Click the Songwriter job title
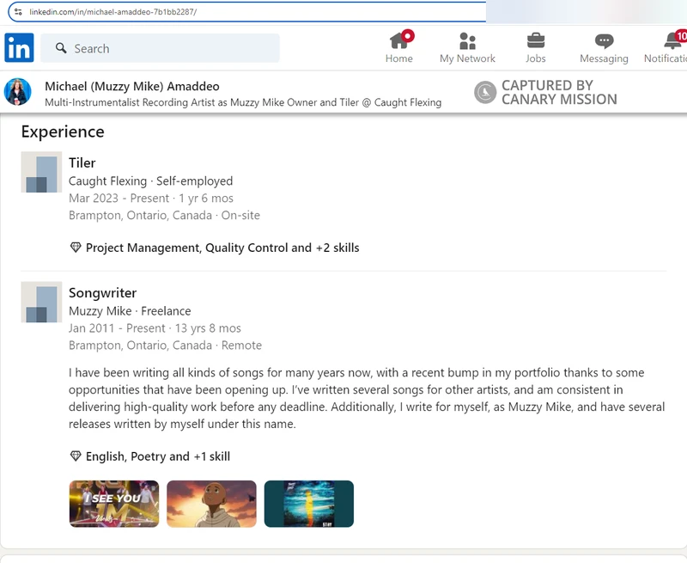Image resolution: width=687 pixels, height=563 pixels. [x=102, y=292]
